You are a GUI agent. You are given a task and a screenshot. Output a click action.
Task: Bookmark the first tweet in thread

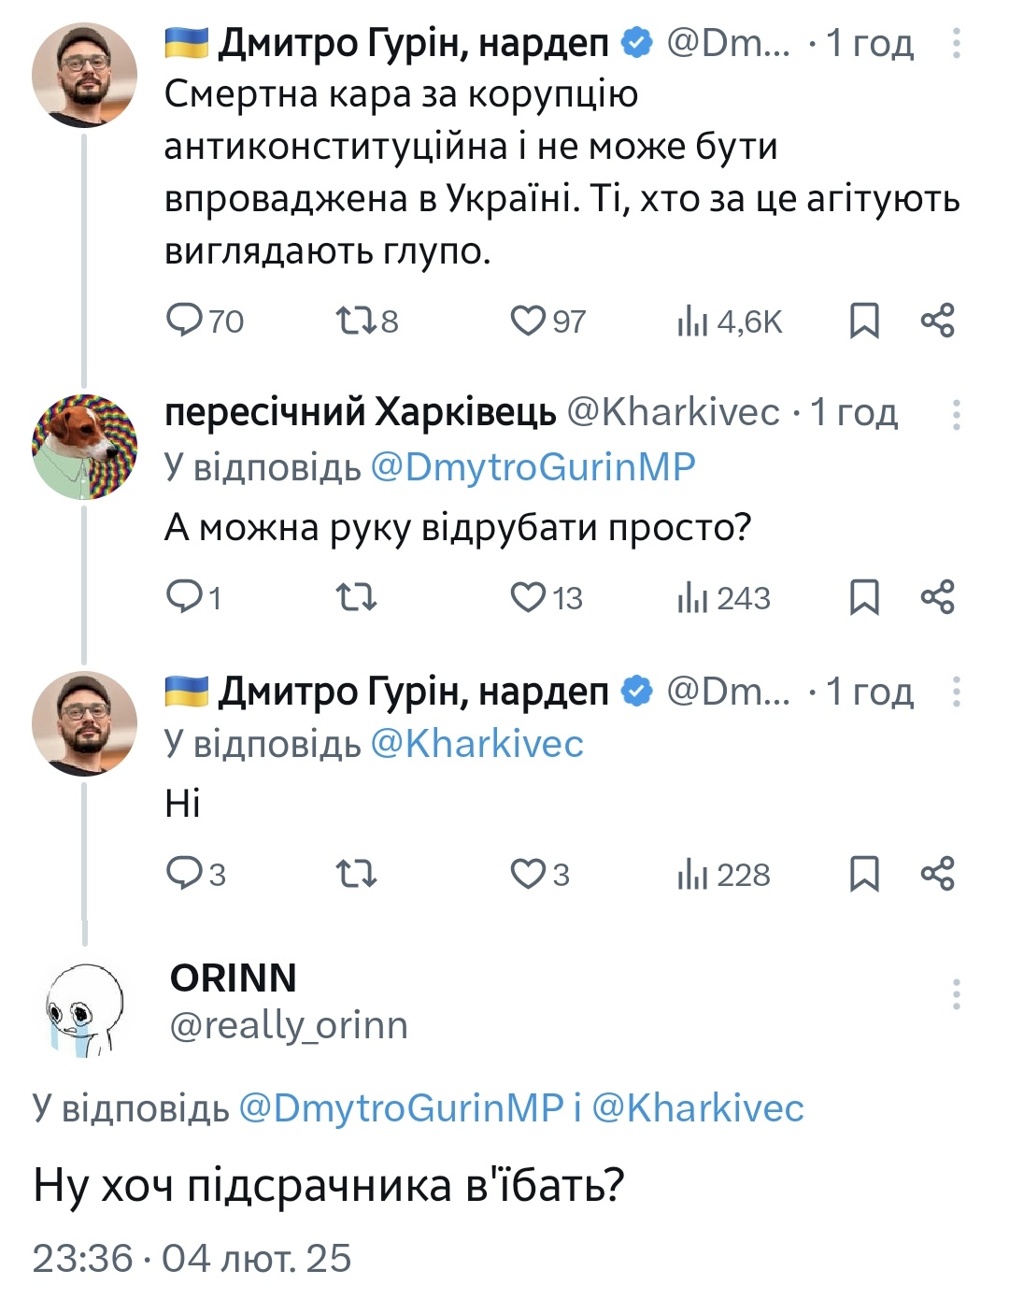pos(864,321)
